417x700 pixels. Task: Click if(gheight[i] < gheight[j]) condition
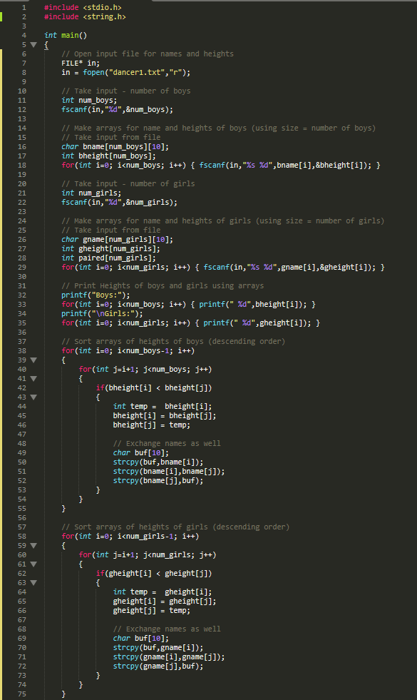coord(154,574)
